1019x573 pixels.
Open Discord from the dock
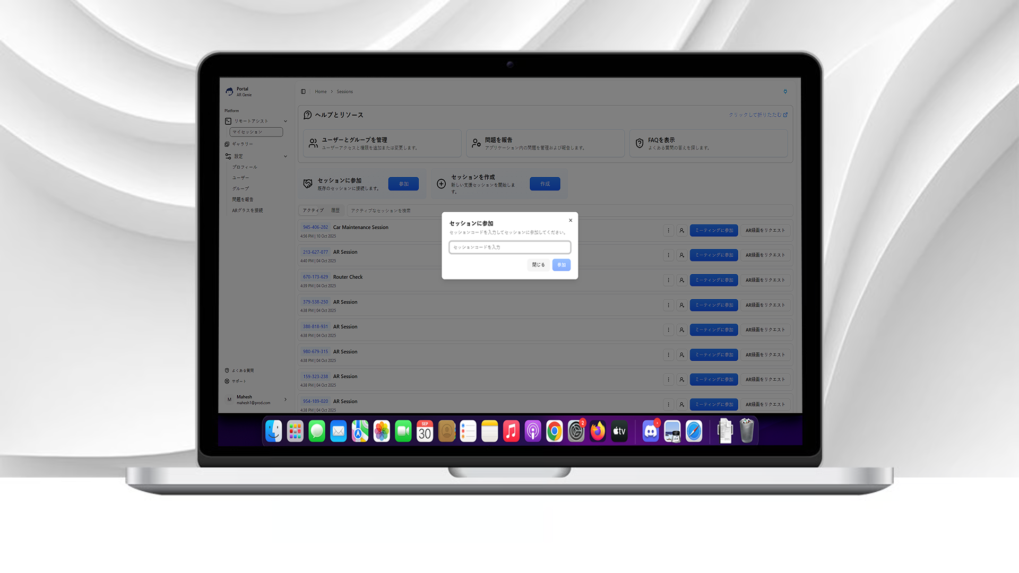point(650,431)
